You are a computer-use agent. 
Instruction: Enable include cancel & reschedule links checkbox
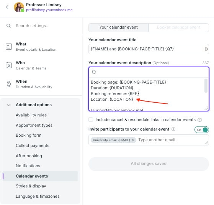[x=91, y=119]
